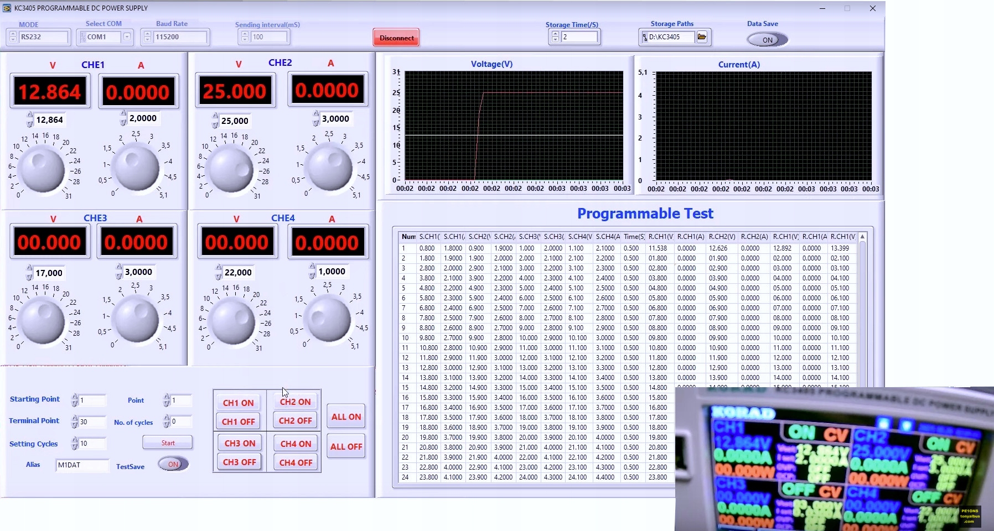This screenshot has width=994, height=531.
Task: Click the Terminal Point input field
Action: coord(92,421)
